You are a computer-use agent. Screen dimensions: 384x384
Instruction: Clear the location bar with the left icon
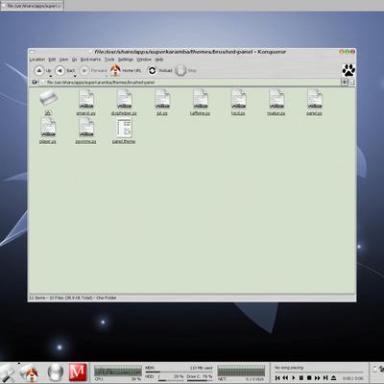click(x=35, y=83)
